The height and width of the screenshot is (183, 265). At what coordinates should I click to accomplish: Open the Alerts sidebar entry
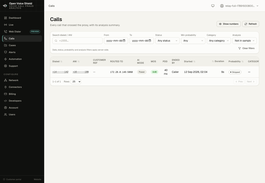[22, 52]
